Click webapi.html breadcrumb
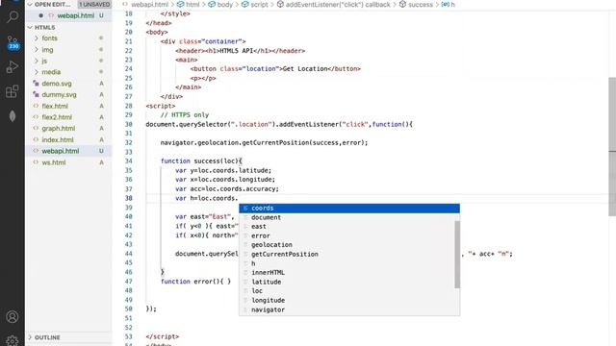 click(x=149, y=4)
